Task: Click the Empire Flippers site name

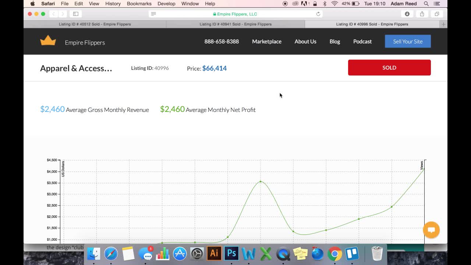Action: tap(85, 43)
